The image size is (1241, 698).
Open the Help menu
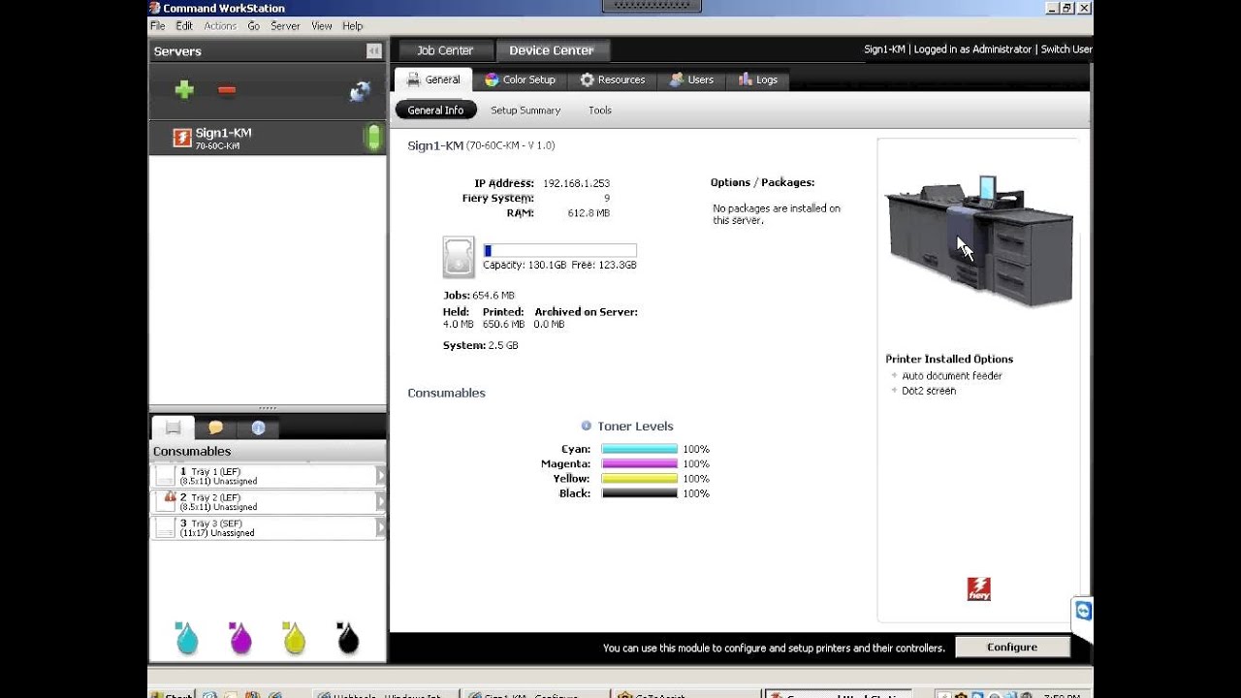click(353, 26)
